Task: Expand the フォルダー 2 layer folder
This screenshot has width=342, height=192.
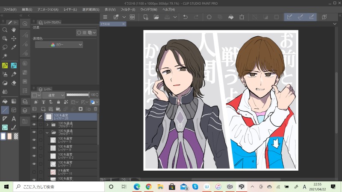Action: tap(47, 125)
